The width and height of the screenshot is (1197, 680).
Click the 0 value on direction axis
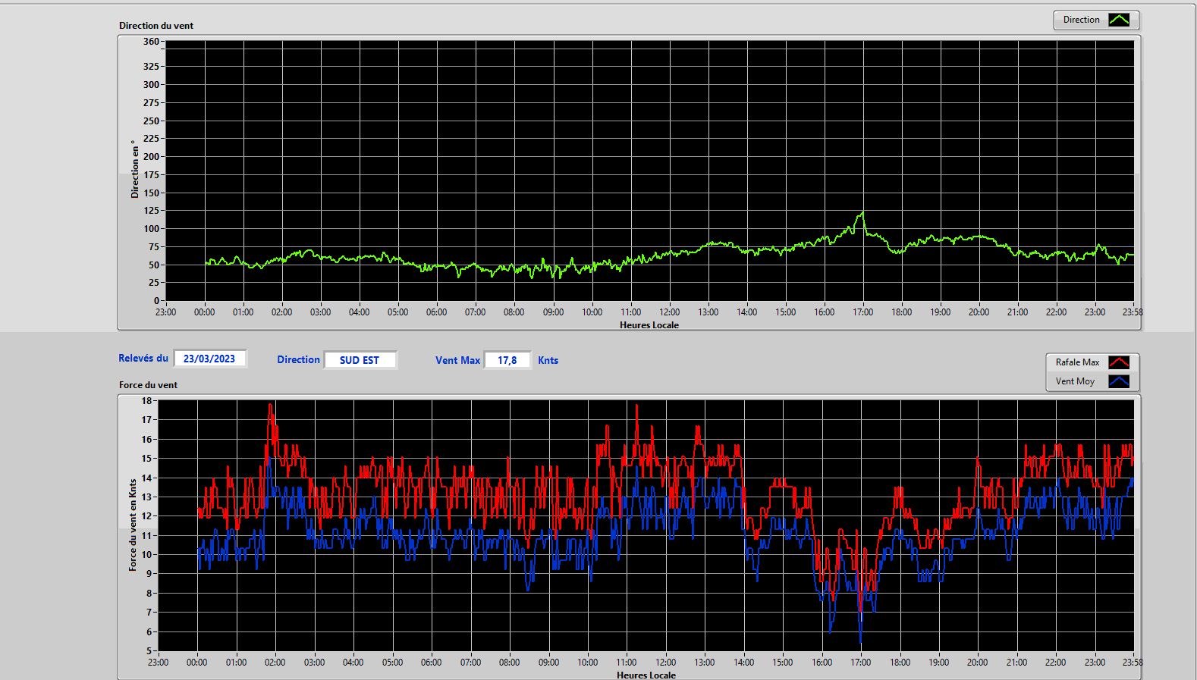(x=156, y=301)
